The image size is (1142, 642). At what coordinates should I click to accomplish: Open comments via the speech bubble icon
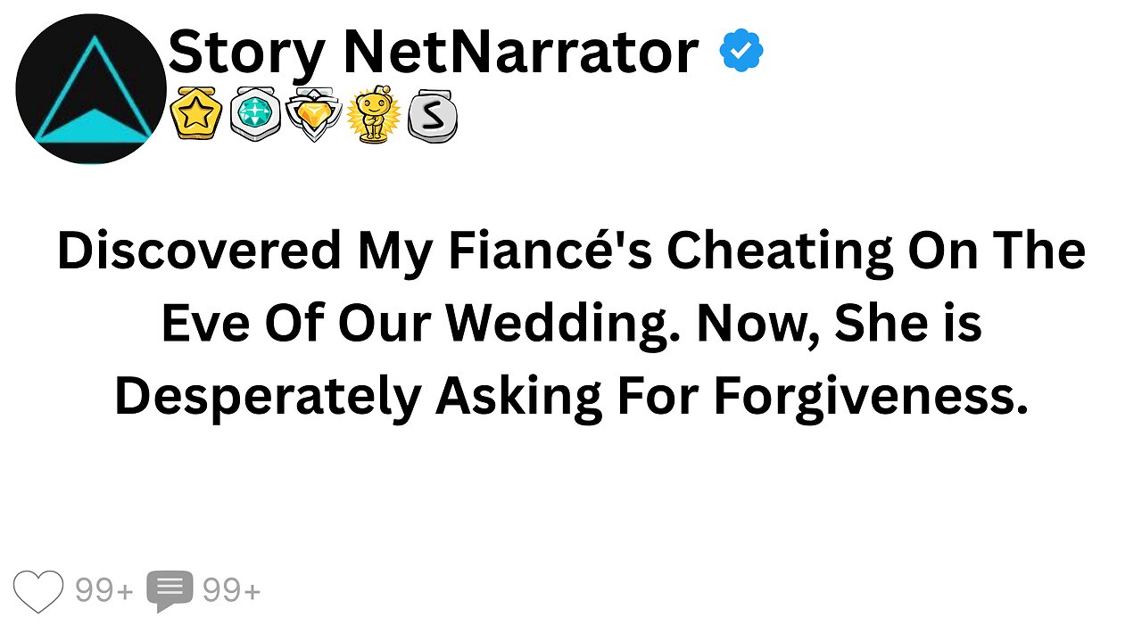[170, 591]
